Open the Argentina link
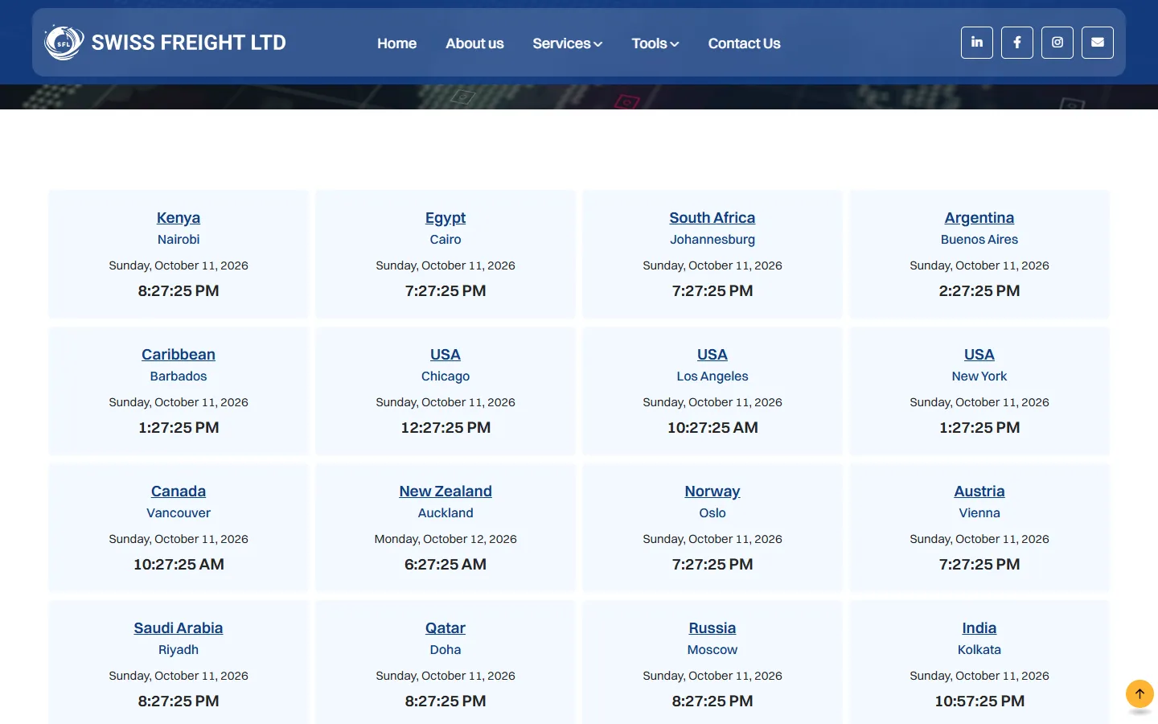The height and width of the screenshot is (724, 1158). pos(979,218)
